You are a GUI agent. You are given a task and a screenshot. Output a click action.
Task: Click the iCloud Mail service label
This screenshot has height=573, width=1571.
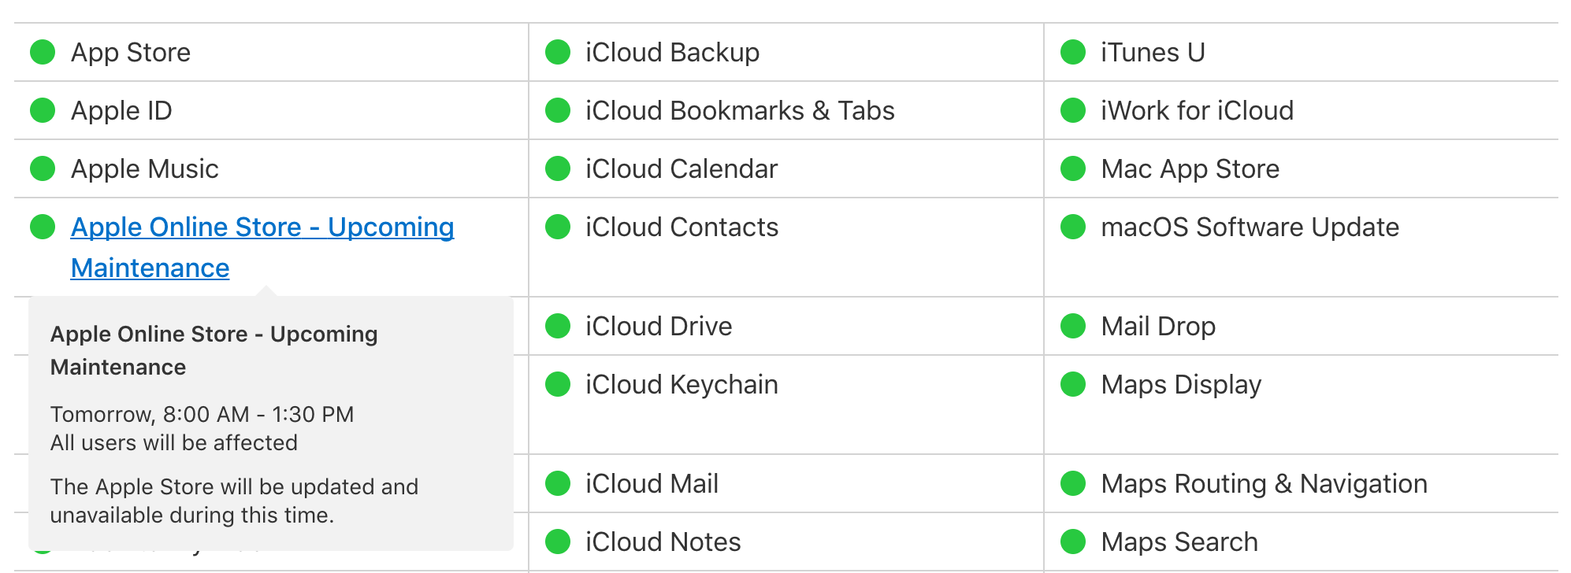click(652, 484)
